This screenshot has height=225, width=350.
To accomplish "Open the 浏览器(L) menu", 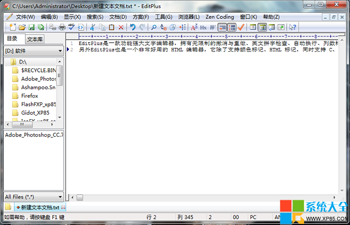I will pos(188,17).
